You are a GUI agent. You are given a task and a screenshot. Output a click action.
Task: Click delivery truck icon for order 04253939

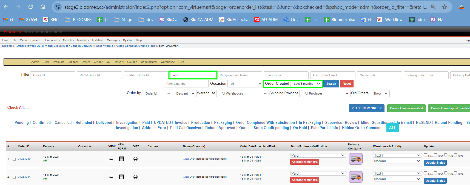[x=355, y=159]
